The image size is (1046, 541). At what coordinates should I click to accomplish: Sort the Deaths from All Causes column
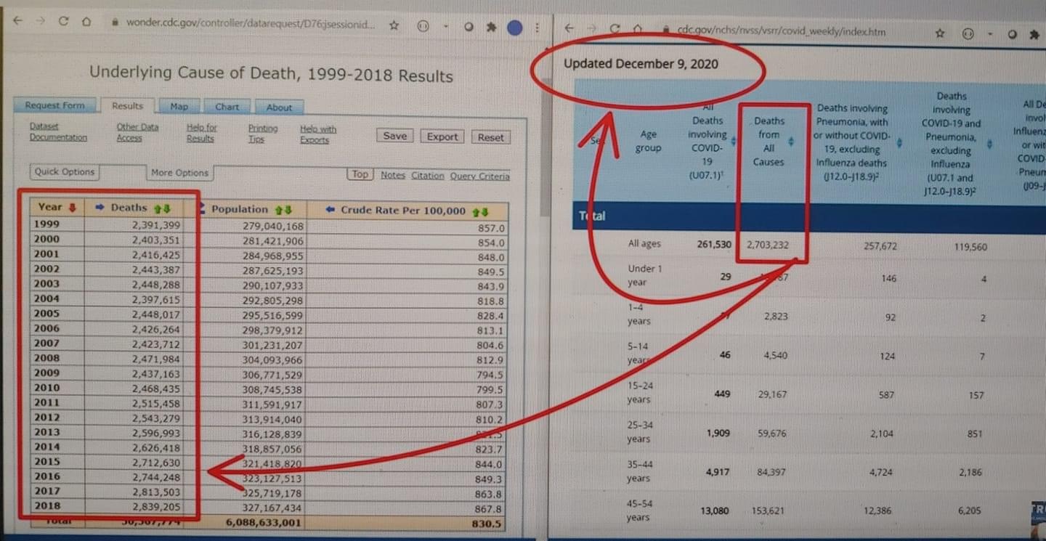(x=791, y=142)
